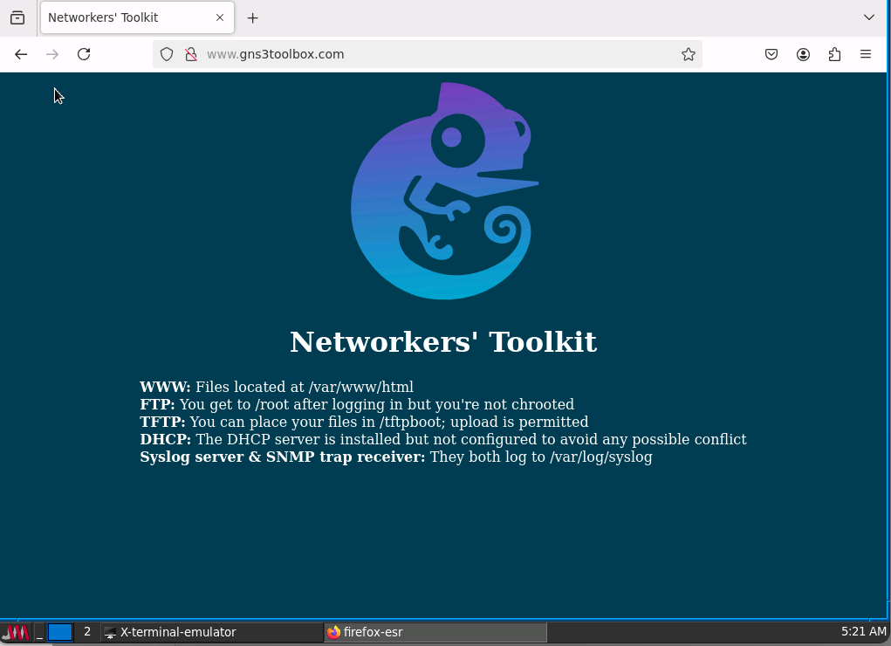This screenshot has height=646, width=891.
Task: Open the tracking protection shield icon
Action: tap(167, 54)
